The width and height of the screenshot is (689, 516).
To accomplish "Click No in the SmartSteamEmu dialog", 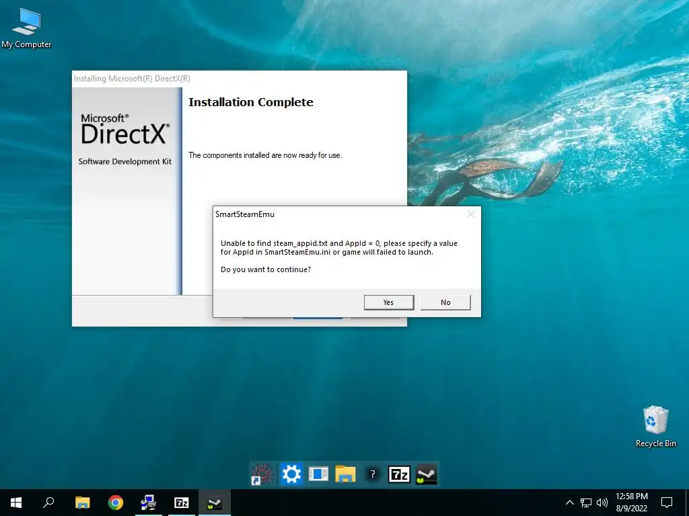I will (445, 302).
